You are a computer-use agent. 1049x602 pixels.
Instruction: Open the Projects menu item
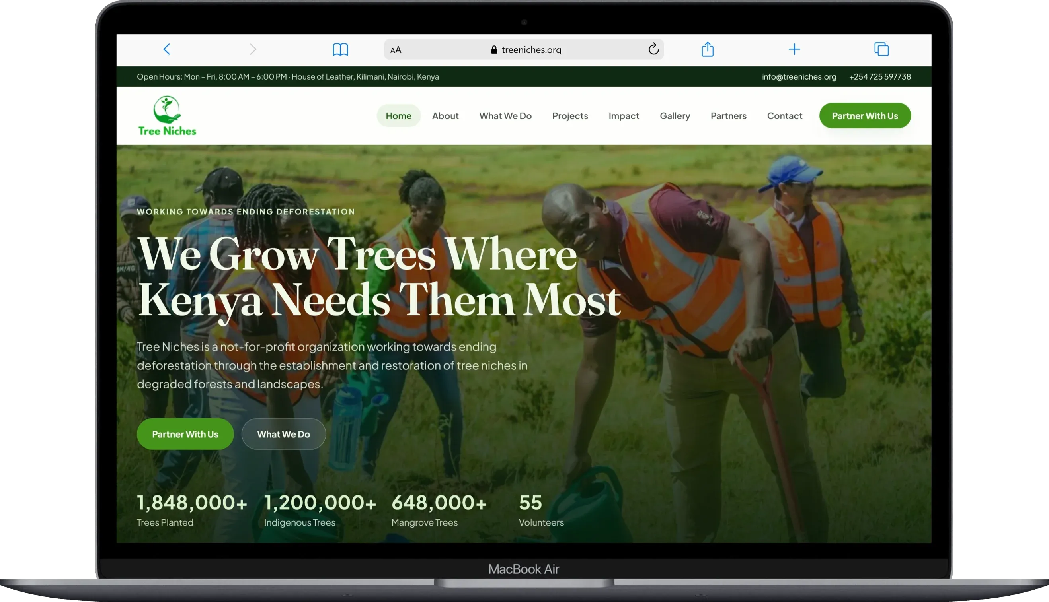pos(570,116)
